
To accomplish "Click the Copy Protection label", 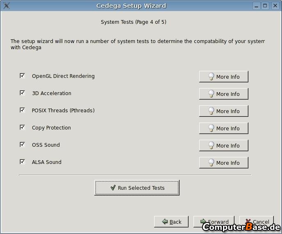I will click(51, 128).
